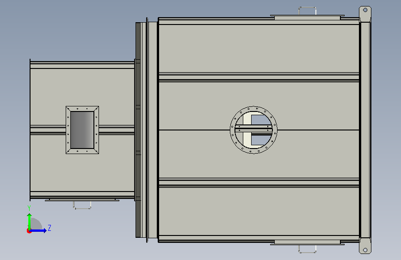401x260 pixels.
Task: Select the rectangular flanged inspection window
Action: pos(82,130)
